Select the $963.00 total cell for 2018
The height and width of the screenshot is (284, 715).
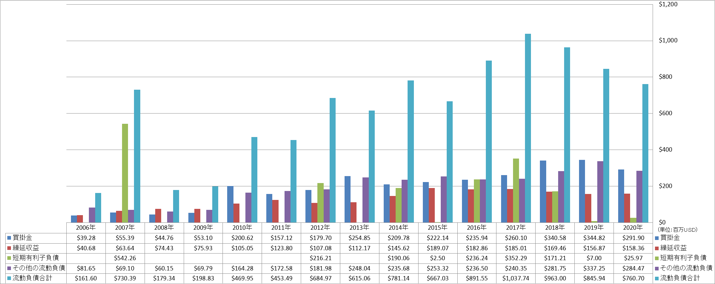coord(555,278)
